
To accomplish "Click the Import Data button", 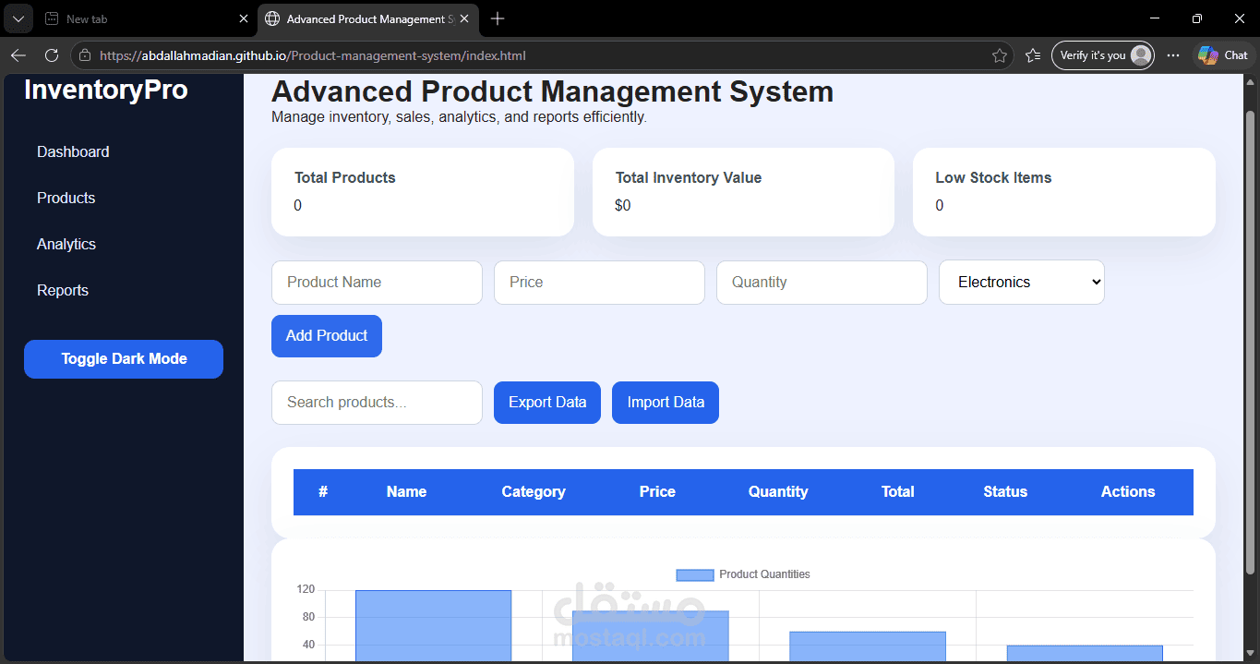I will pos(666,403).
